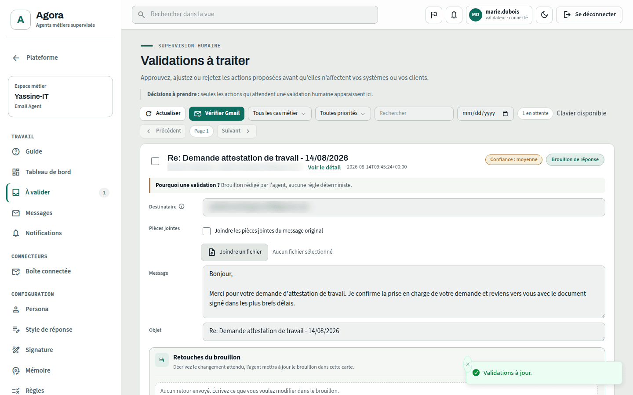Image resolution: width=633 pixels, height=395 pixels.
Task: Click the Retouches du brouillon icon
Action: coord(162,360)
